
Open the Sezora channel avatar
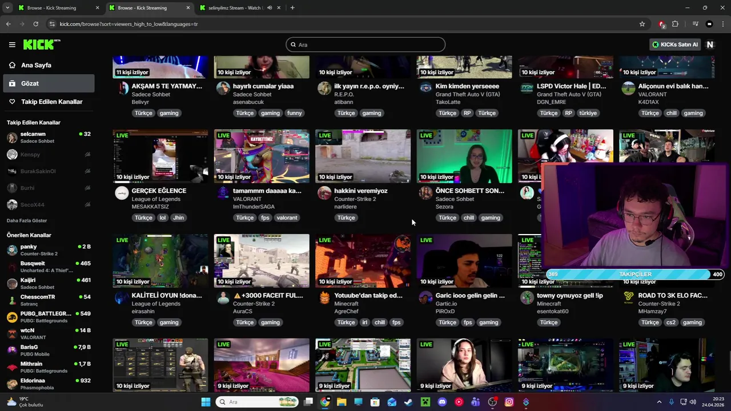[x=425, y=193]
